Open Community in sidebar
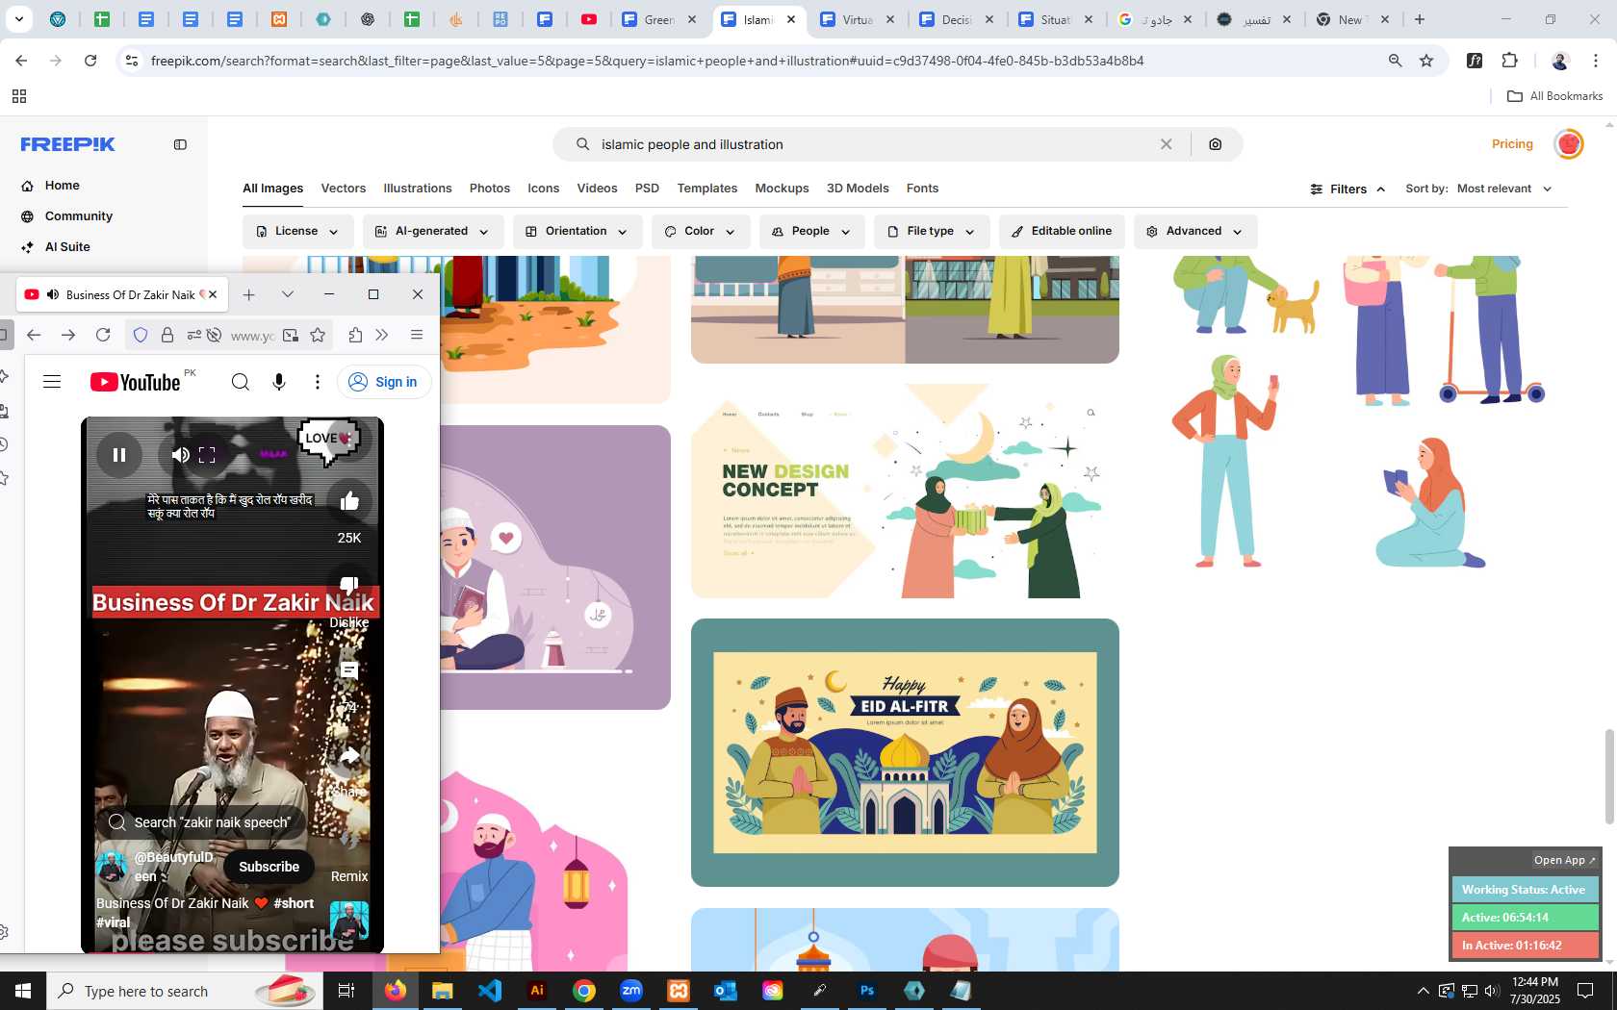 tap(79, 216)
